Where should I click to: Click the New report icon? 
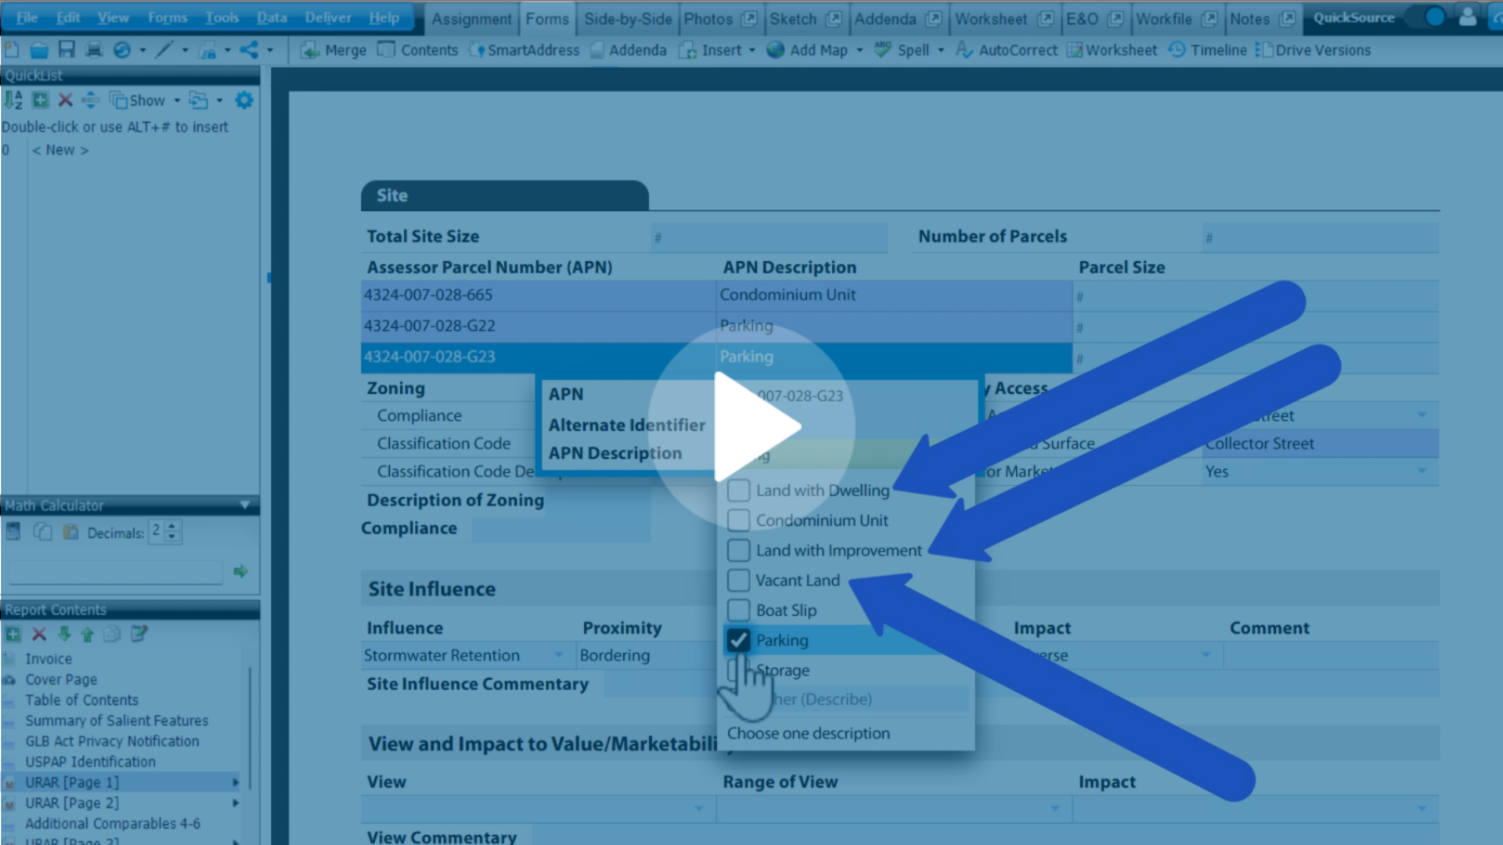coord(12,50)
